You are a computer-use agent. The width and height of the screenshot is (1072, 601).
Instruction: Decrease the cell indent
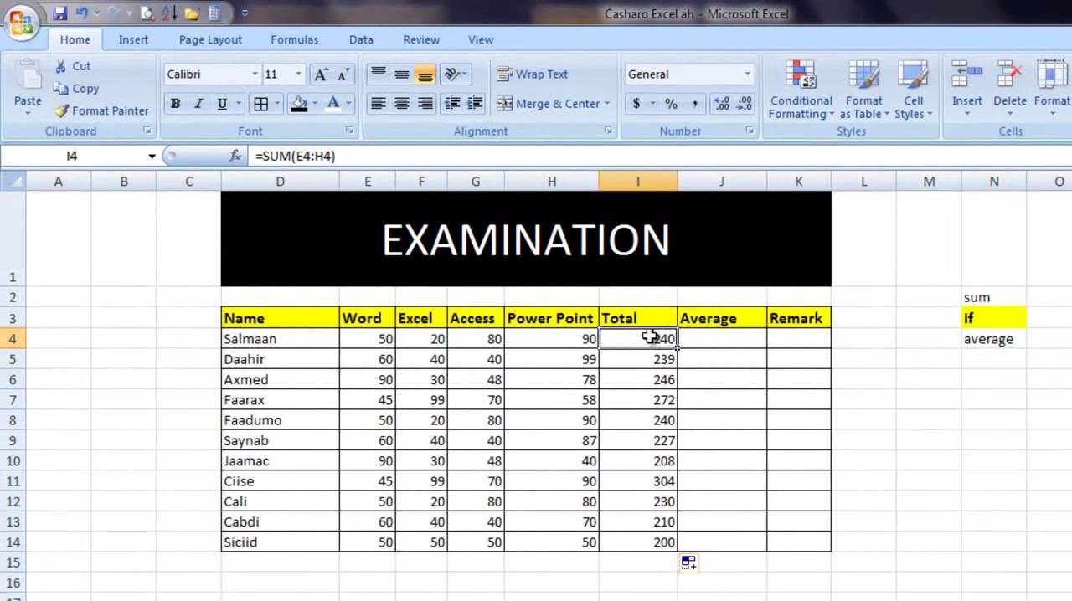coord(452,104)
